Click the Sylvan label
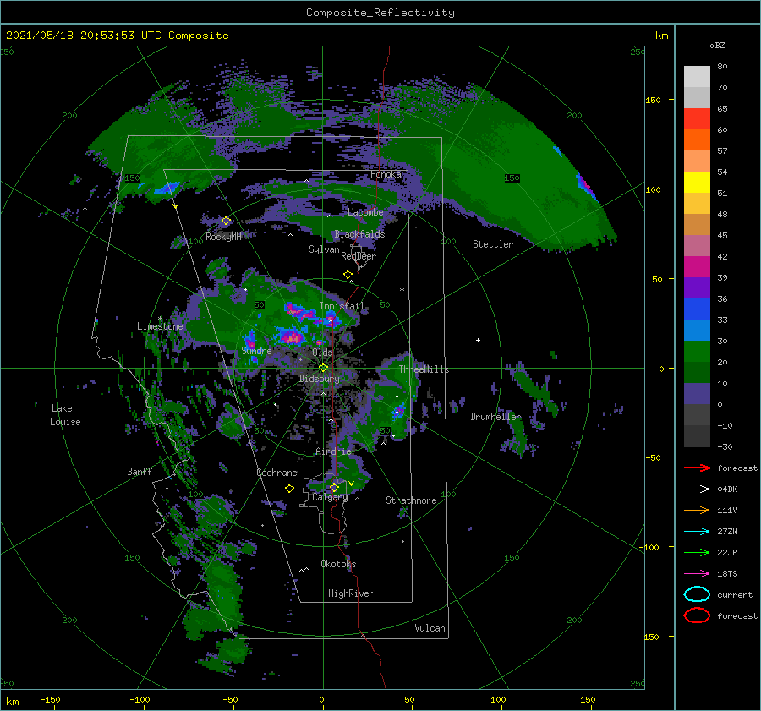 coord(324,249)
